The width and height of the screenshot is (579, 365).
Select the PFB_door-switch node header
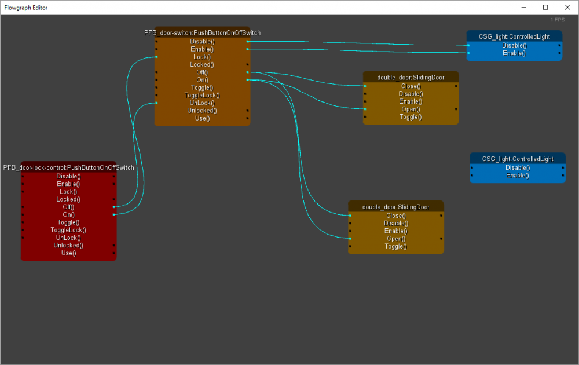[202, 33]
